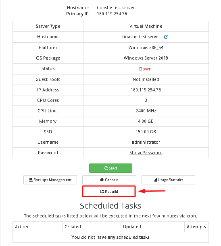Click the Guest Tools Not Installed value
Screen dimensions: 221x246
coord(146,79)
